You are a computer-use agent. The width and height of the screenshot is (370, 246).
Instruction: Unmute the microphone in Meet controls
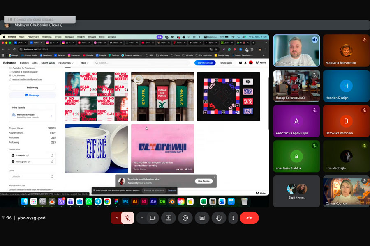(127, 218)
